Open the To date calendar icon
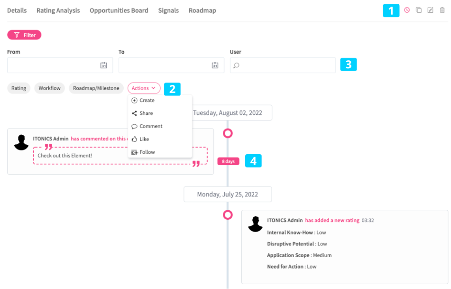The height and width of the screenshot is (289, 451). [215, 65]
